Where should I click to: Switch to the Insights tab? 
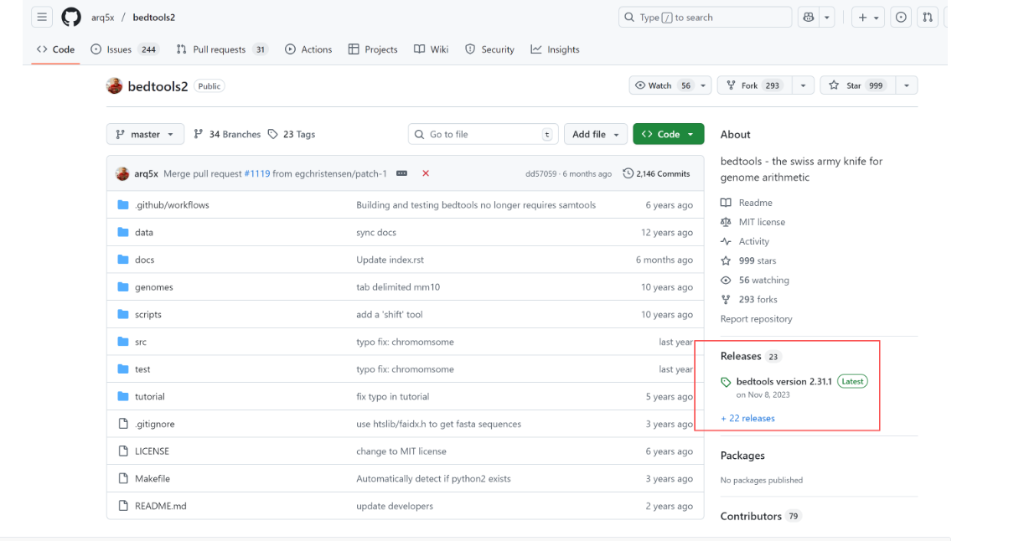coord(555,49)
